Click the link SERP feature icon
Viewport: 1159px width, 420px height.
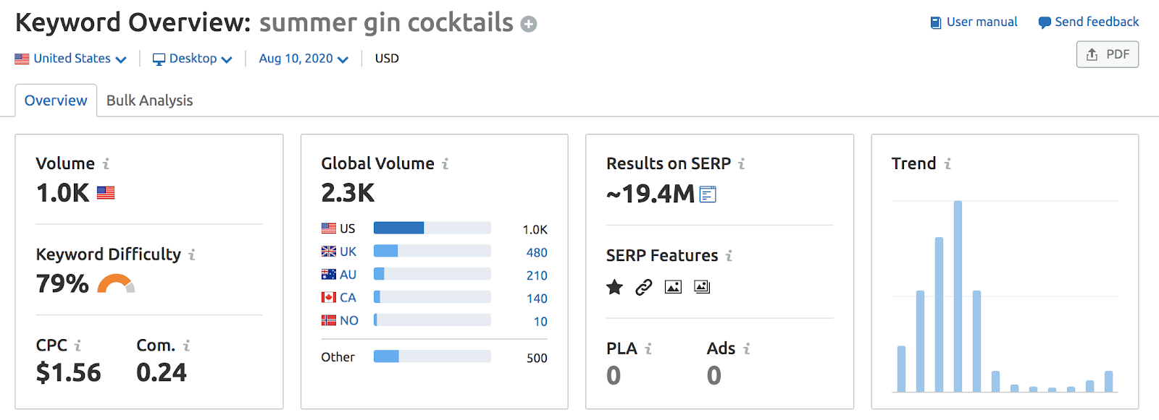click(644, 288)
